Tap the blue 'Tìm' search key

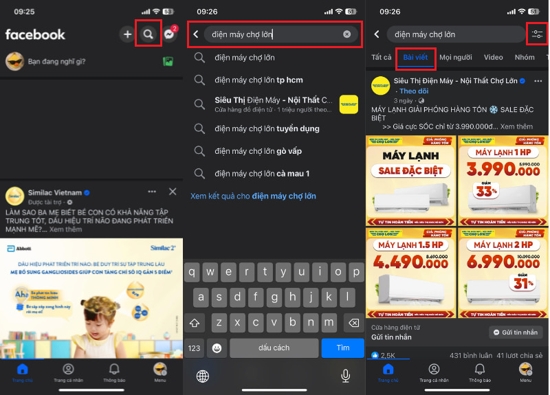pyautogui.click(x=342, y=348)
